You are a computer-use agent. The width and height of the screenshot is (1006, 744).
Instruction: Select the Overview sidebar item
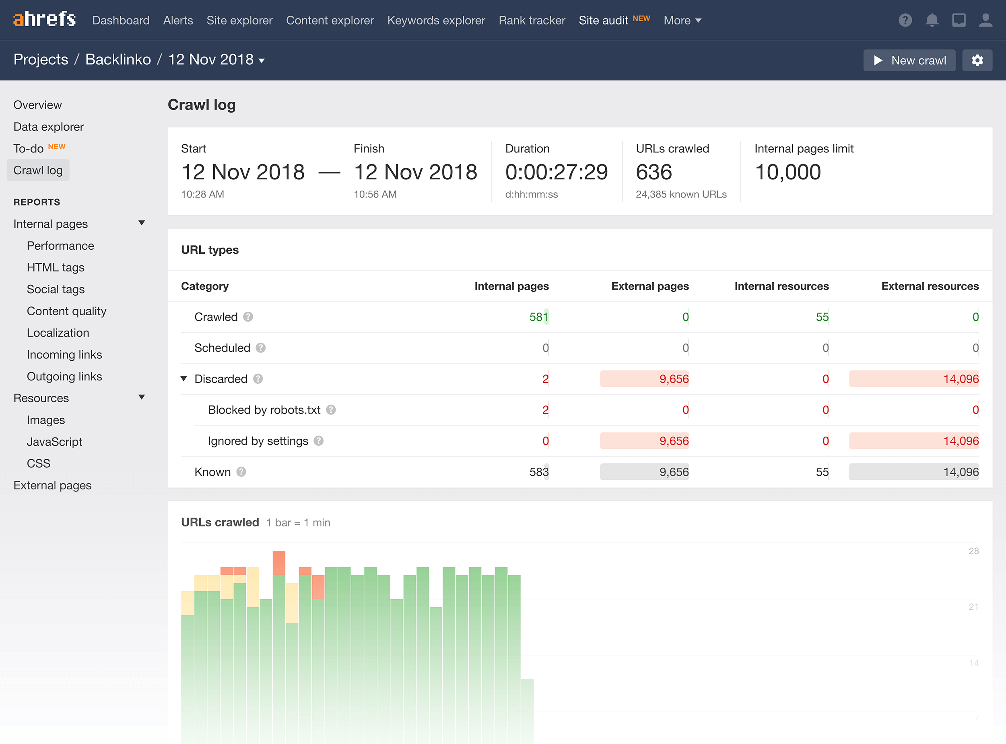[38, 104]
